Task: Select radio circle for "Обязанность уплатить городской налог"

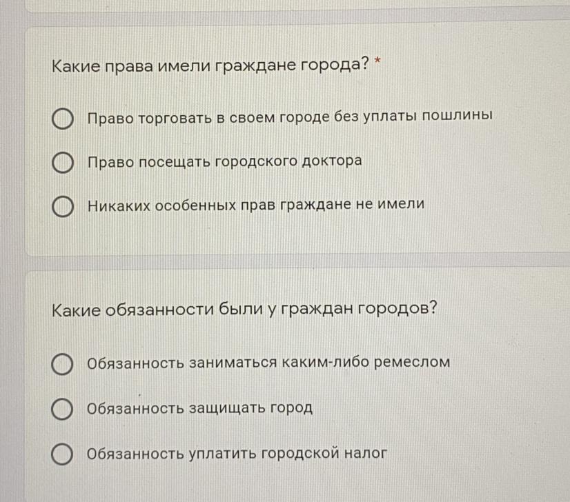Action: click(x=62, y=454)
